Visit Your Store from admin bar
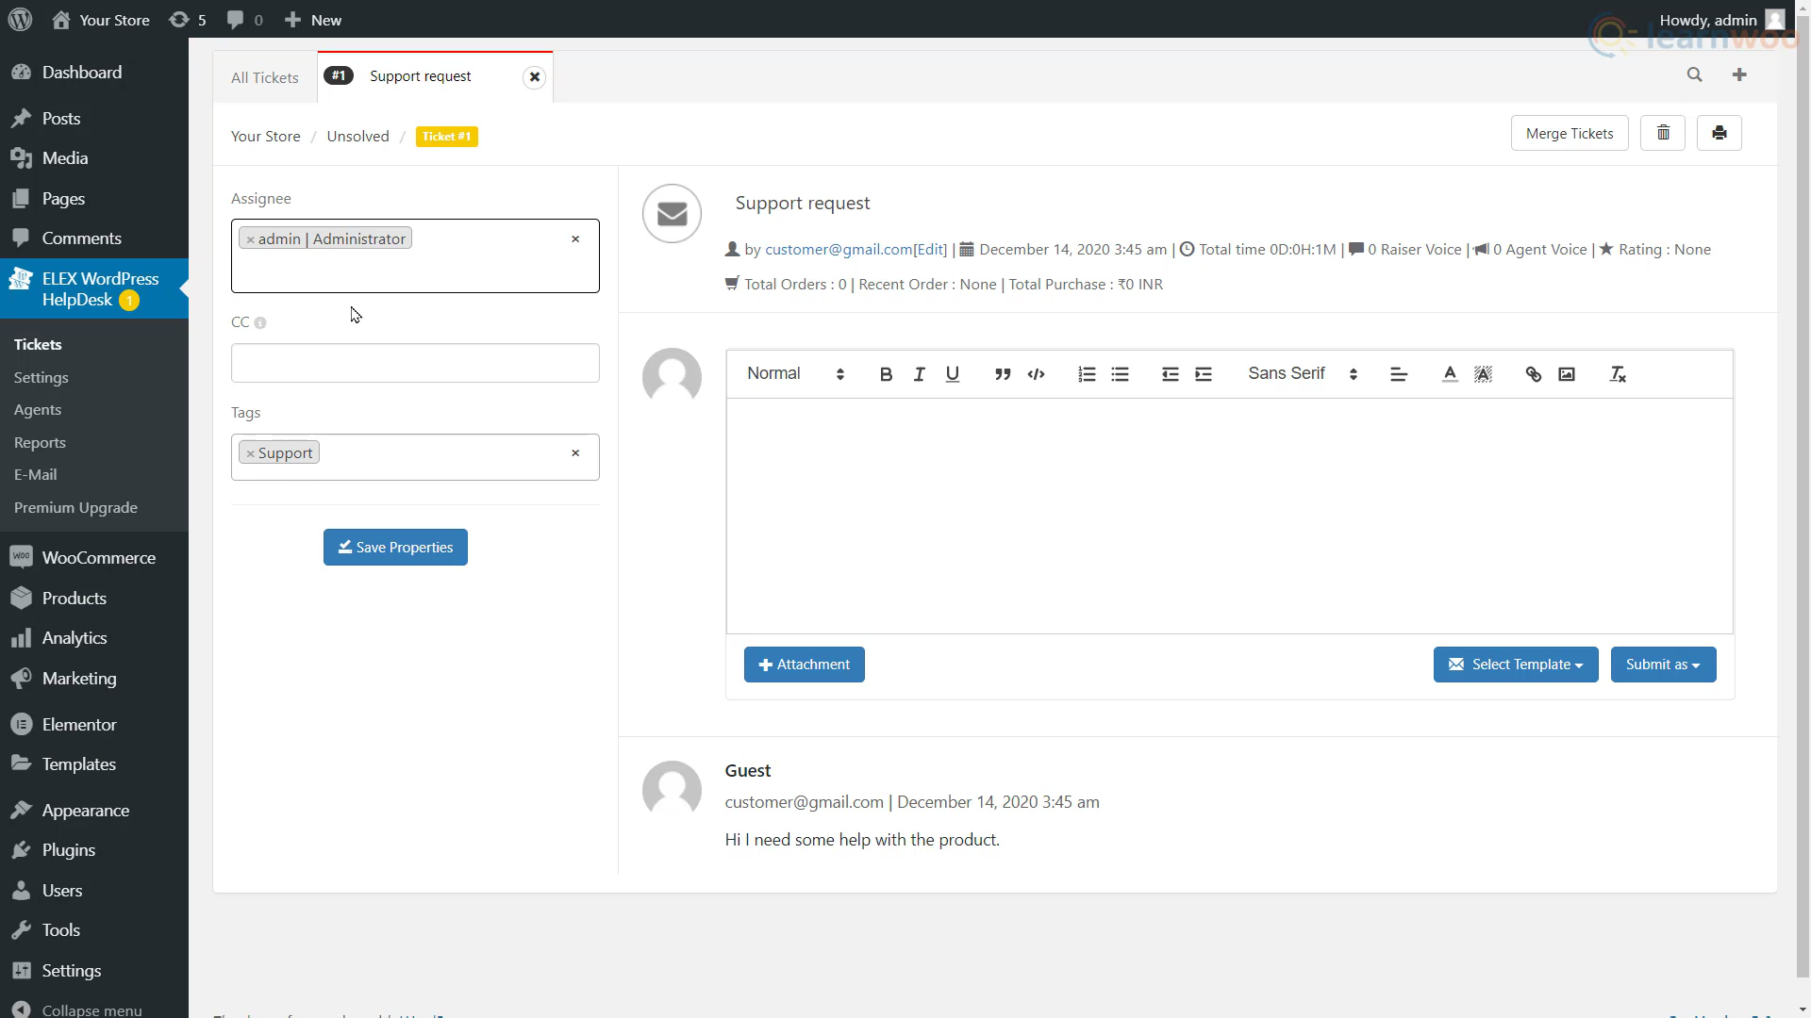Image resolution: width=1811 pixels, height=1018 pixels. (x=100, y=20)
